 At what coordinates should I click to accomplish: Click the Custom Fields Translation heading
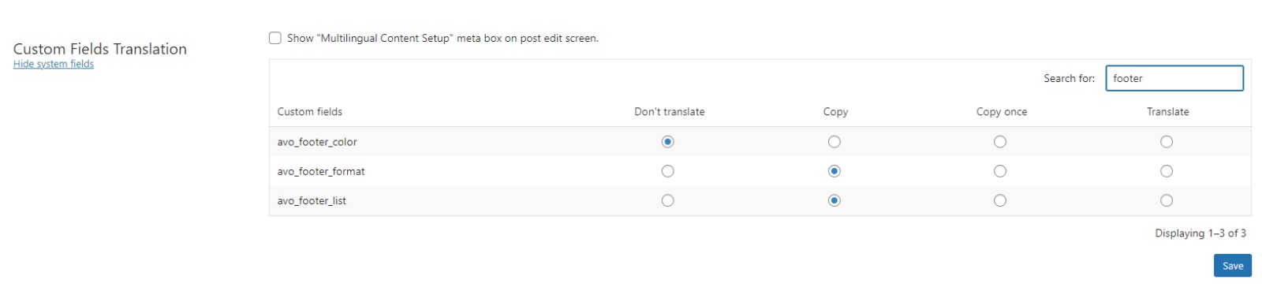point(100,49)
